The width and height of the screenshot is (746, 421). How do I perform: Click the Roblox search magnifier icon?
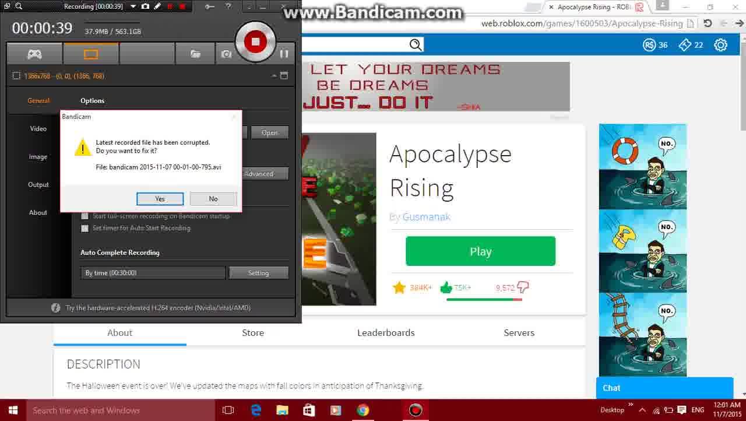(416, 45)
